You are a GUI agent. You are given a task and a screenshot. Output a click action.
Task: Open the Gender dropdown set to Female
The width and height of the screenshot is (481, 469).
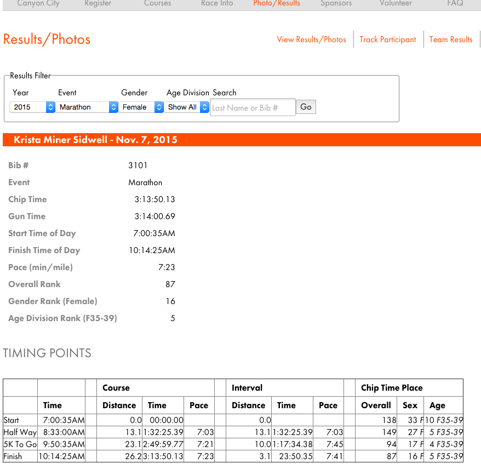click(142, 107)
